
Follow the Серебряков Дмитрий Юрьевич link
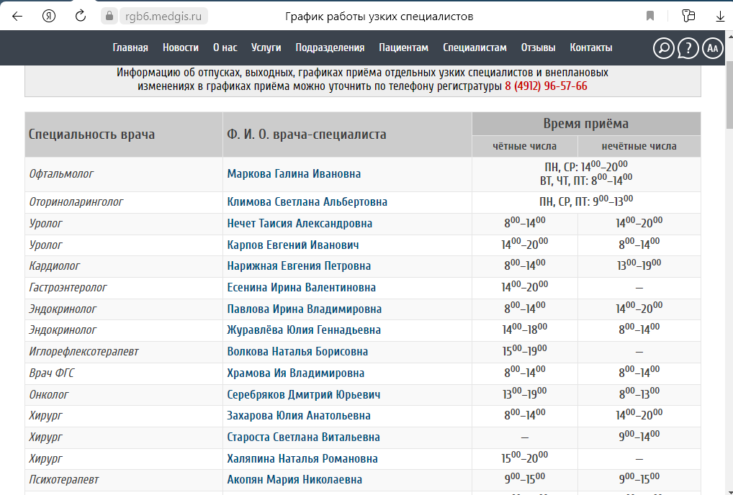(x=303, y=395)
